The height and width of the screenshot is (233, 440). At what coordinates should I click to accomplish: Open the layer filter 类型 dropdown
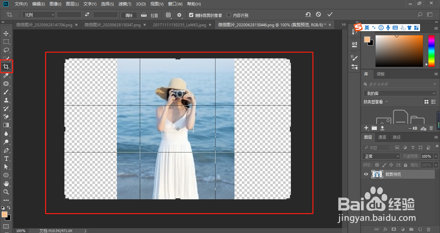tap(376, 148)
